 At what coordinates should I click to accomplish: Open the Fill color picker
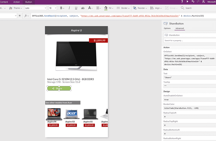pos(109,8)
